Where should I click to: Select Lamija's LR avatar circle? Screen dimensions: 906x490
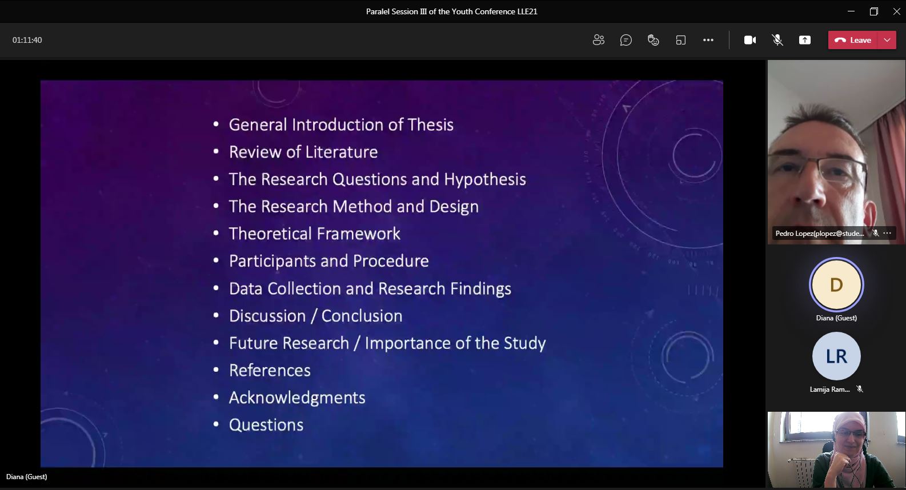(836, 356)
